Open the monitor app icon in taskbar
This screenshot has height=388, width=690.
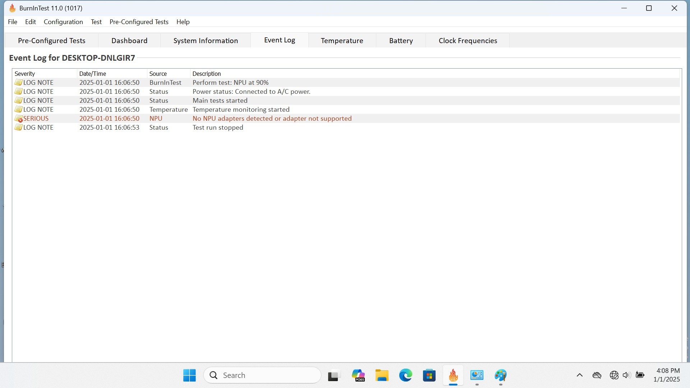point(477,375)
